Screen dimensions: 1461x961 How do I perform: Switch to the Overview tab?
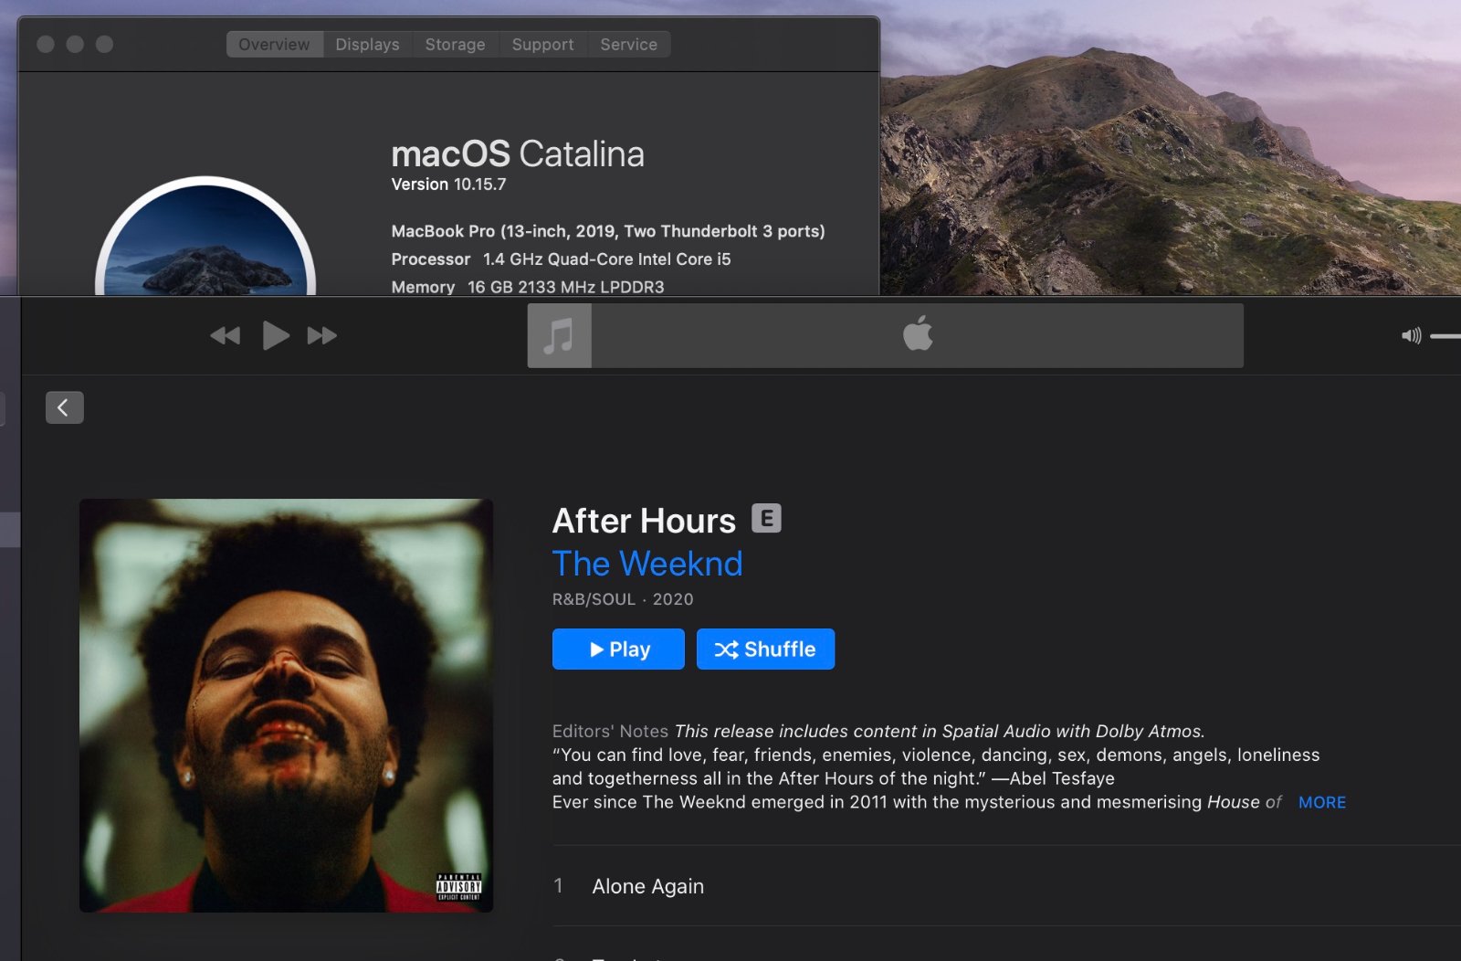[x=274, y=44]
